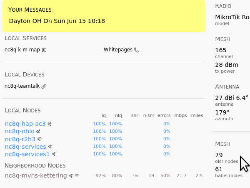Click the wifi icon next to nc8q-mvhs-kettering

pos(77,176)
